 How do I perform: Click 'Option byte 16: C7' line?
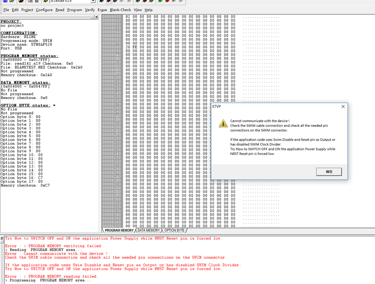click(x=22, y=178)
